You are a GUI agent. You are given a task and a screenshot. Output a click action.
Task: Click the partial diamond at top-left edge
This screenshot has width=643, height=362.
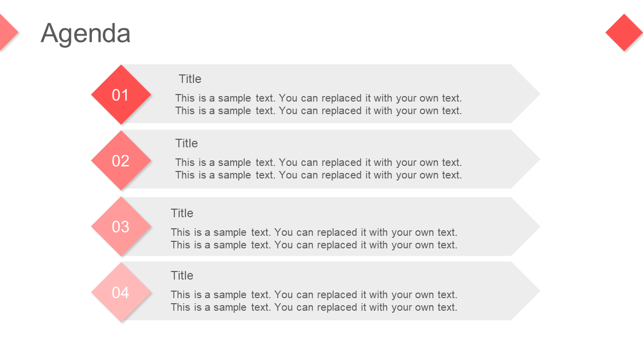click(9, 32)
